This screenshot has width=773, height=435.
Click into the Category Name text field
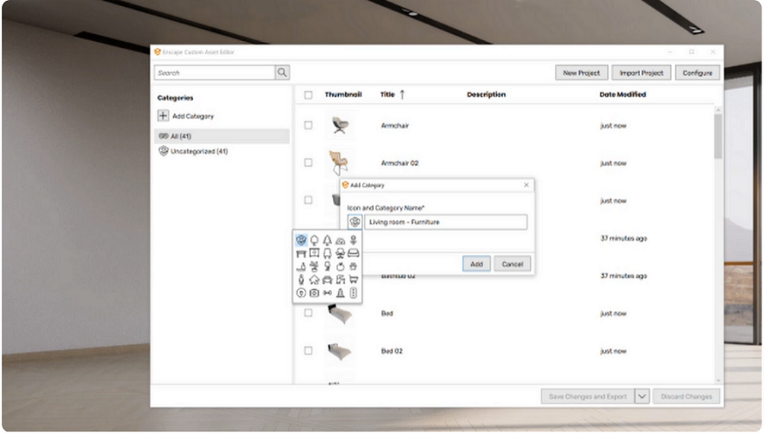coord(445,222)
